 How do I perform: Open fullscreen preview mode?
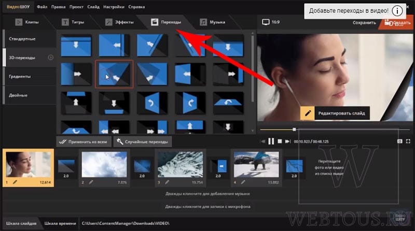click(408, 141)
